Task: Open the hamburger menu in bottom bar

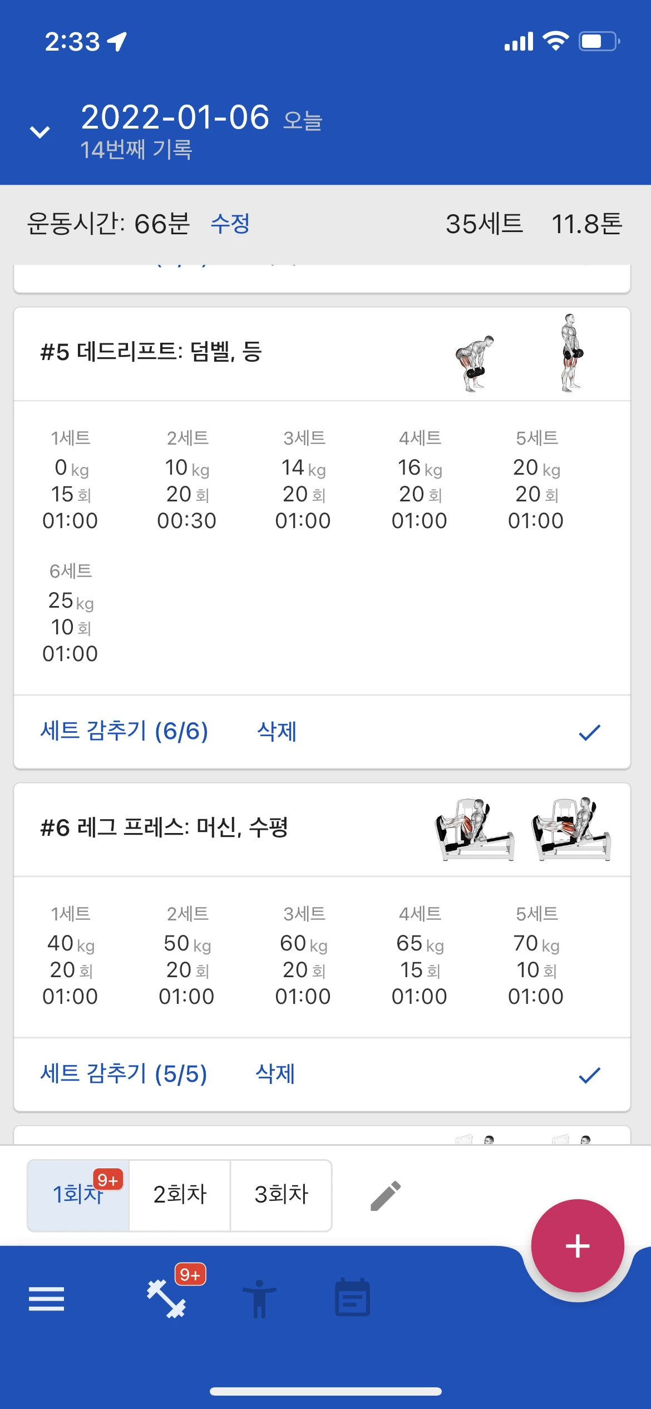Action: pos(46,1299)
